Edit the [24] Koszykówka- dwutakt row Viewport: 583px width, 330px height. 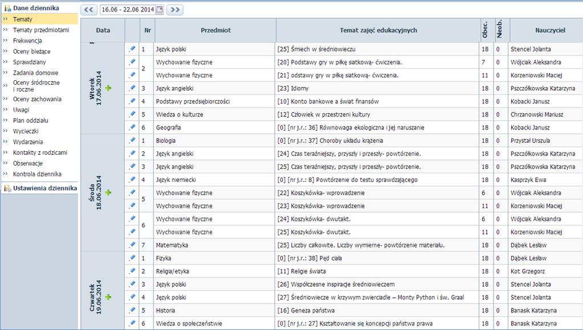pyautogui.click(x=132, y=218)
